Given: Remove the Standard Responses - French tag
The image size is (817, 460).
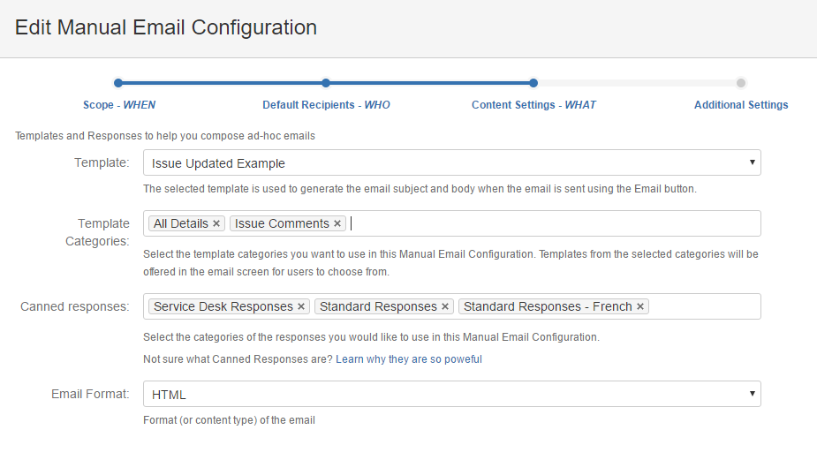Looking at the screenshot, I should 639,307.
